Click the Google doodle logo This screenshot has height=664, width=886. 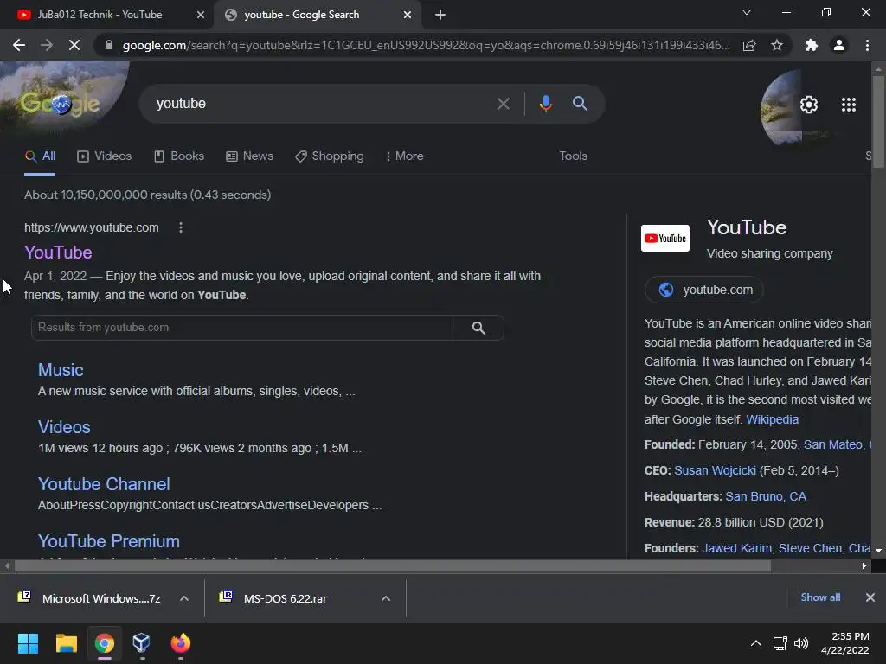pos(61,104)
